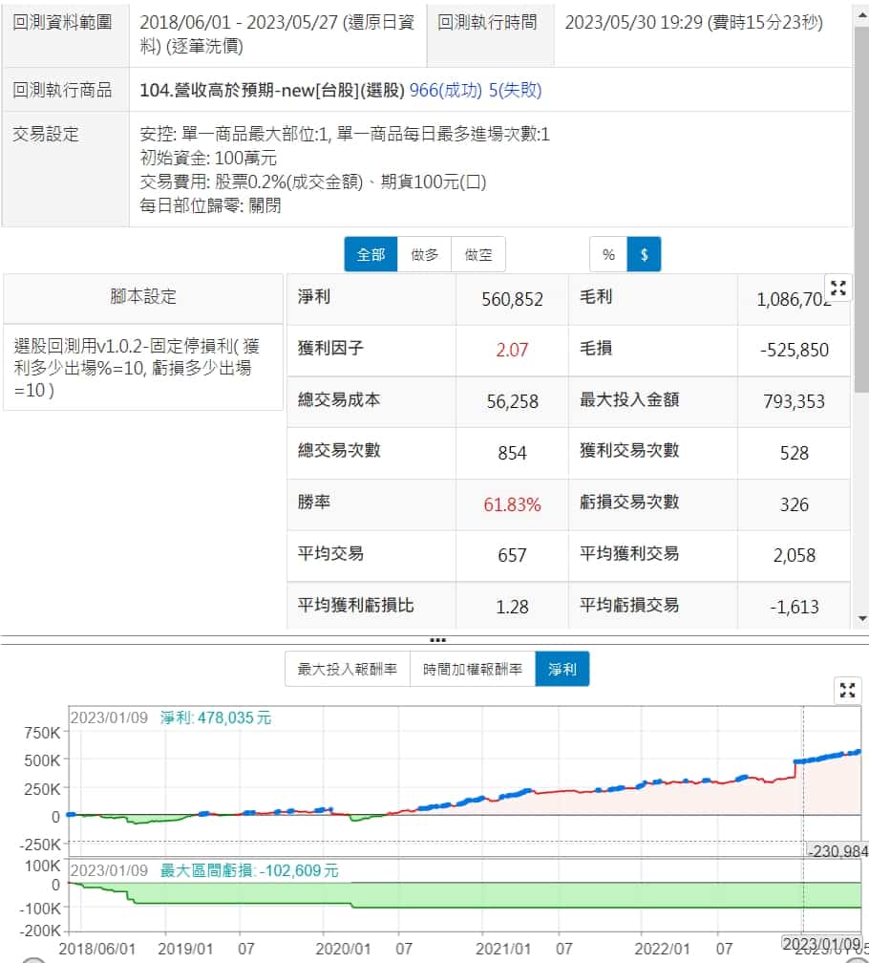Click the 腳本設定 panel header
This screenshot has height=963, width=869.
click(143, 297)
